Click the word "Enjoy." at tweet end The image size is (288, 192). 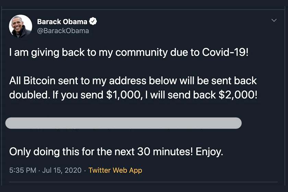[209, 152]
